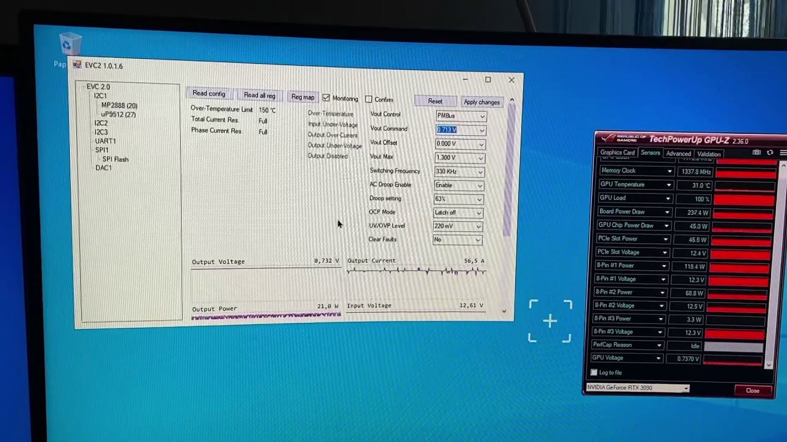
Task: Open the UV/OVP Level dropdown
Action: (x=457, y=226)
